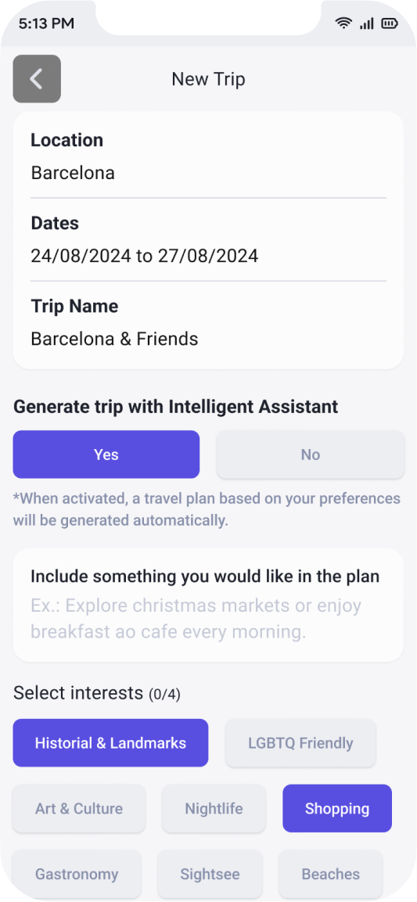Tap the New Trip header title
Viewport: 417px width, 902px height.
click(208, 79)
